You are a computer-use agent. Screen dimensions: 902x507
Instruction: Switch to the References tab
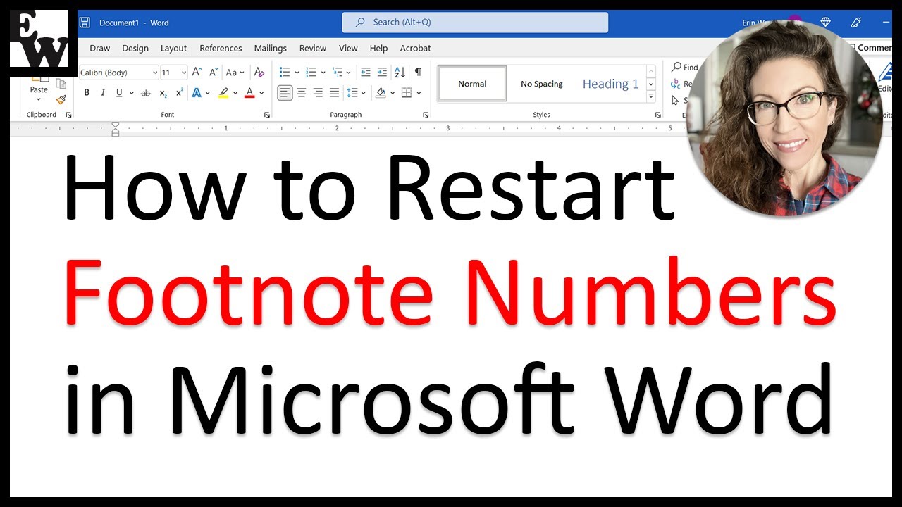point(221,49)
